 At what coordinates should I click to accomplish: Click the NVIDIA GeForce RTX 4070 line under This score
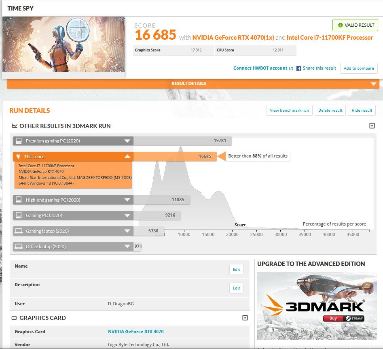coord(41,171)
